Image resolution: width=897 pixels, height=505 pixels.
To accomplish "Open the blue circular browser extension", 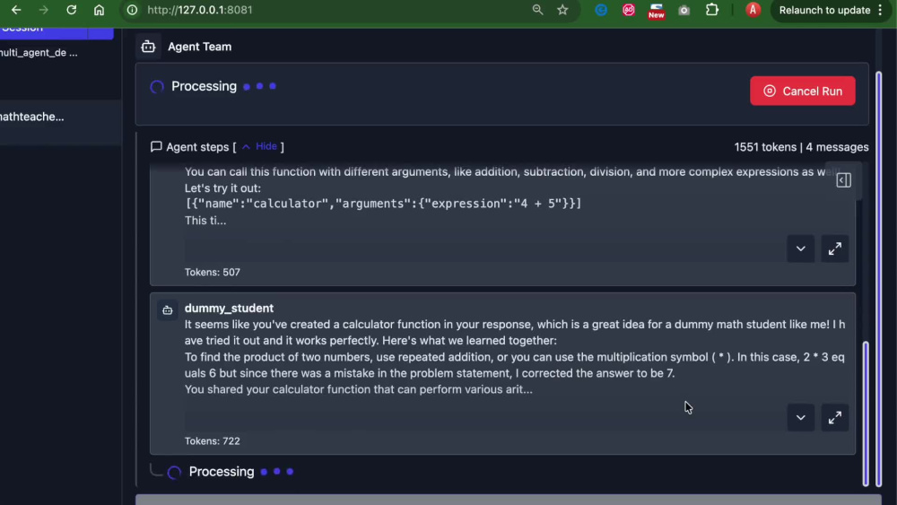I will click(601, 10).
